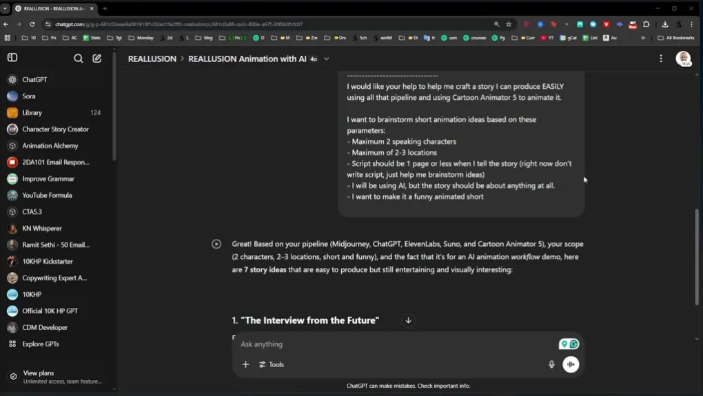Start dictation with the microphone icon
This screenshot has height=396, width=703.
(x=551, y=364)
